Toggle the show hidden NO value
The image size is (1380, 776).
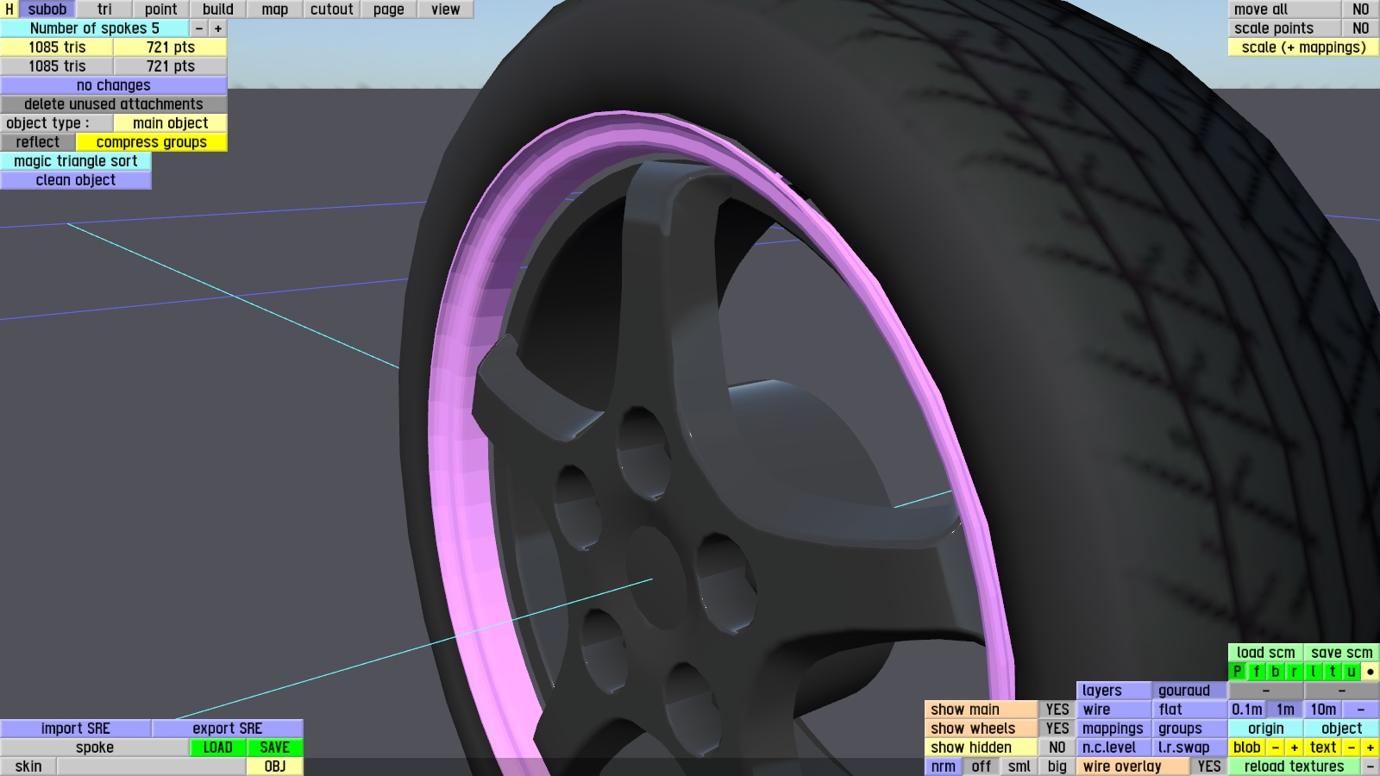(x=1057, y=748)
